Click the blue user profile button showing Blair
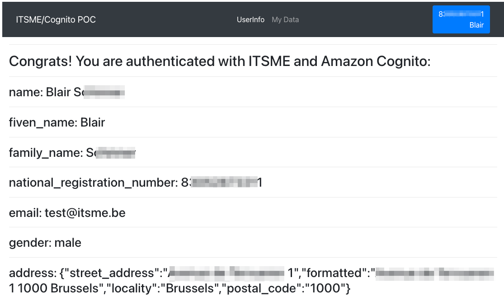Screen dimensions: 504x301 [x=461, y=19]
